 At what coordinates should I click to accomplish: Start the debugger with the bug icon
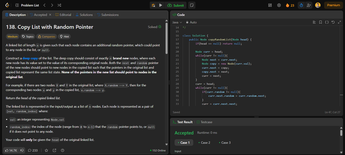pos(154,5)
